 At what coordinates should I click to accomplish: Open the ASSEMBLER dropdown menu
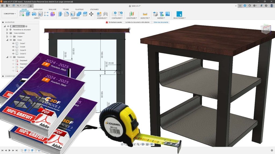click(x=102, y=18)
